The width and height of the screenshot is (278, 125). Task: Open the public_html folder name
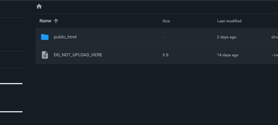coord(65,37)
